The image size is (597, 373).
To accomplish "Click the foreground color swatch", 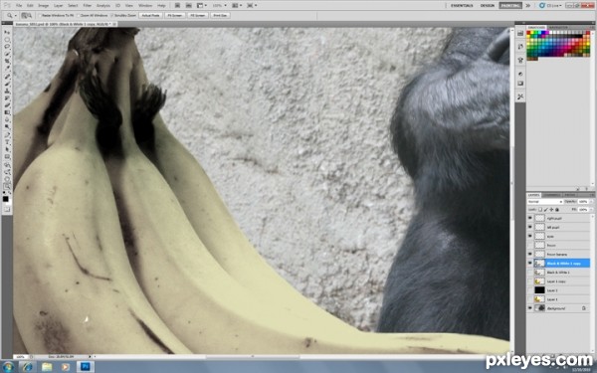I will (x=5, y=199).
